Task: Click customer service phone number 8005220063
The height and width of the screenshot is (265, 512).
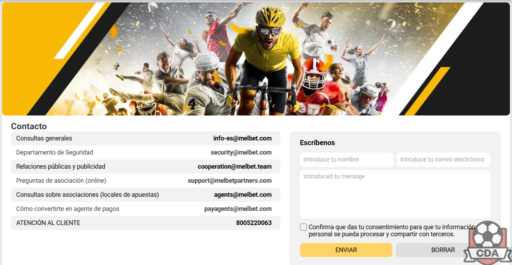Action: pyautogui.click(x=254, y=223)
